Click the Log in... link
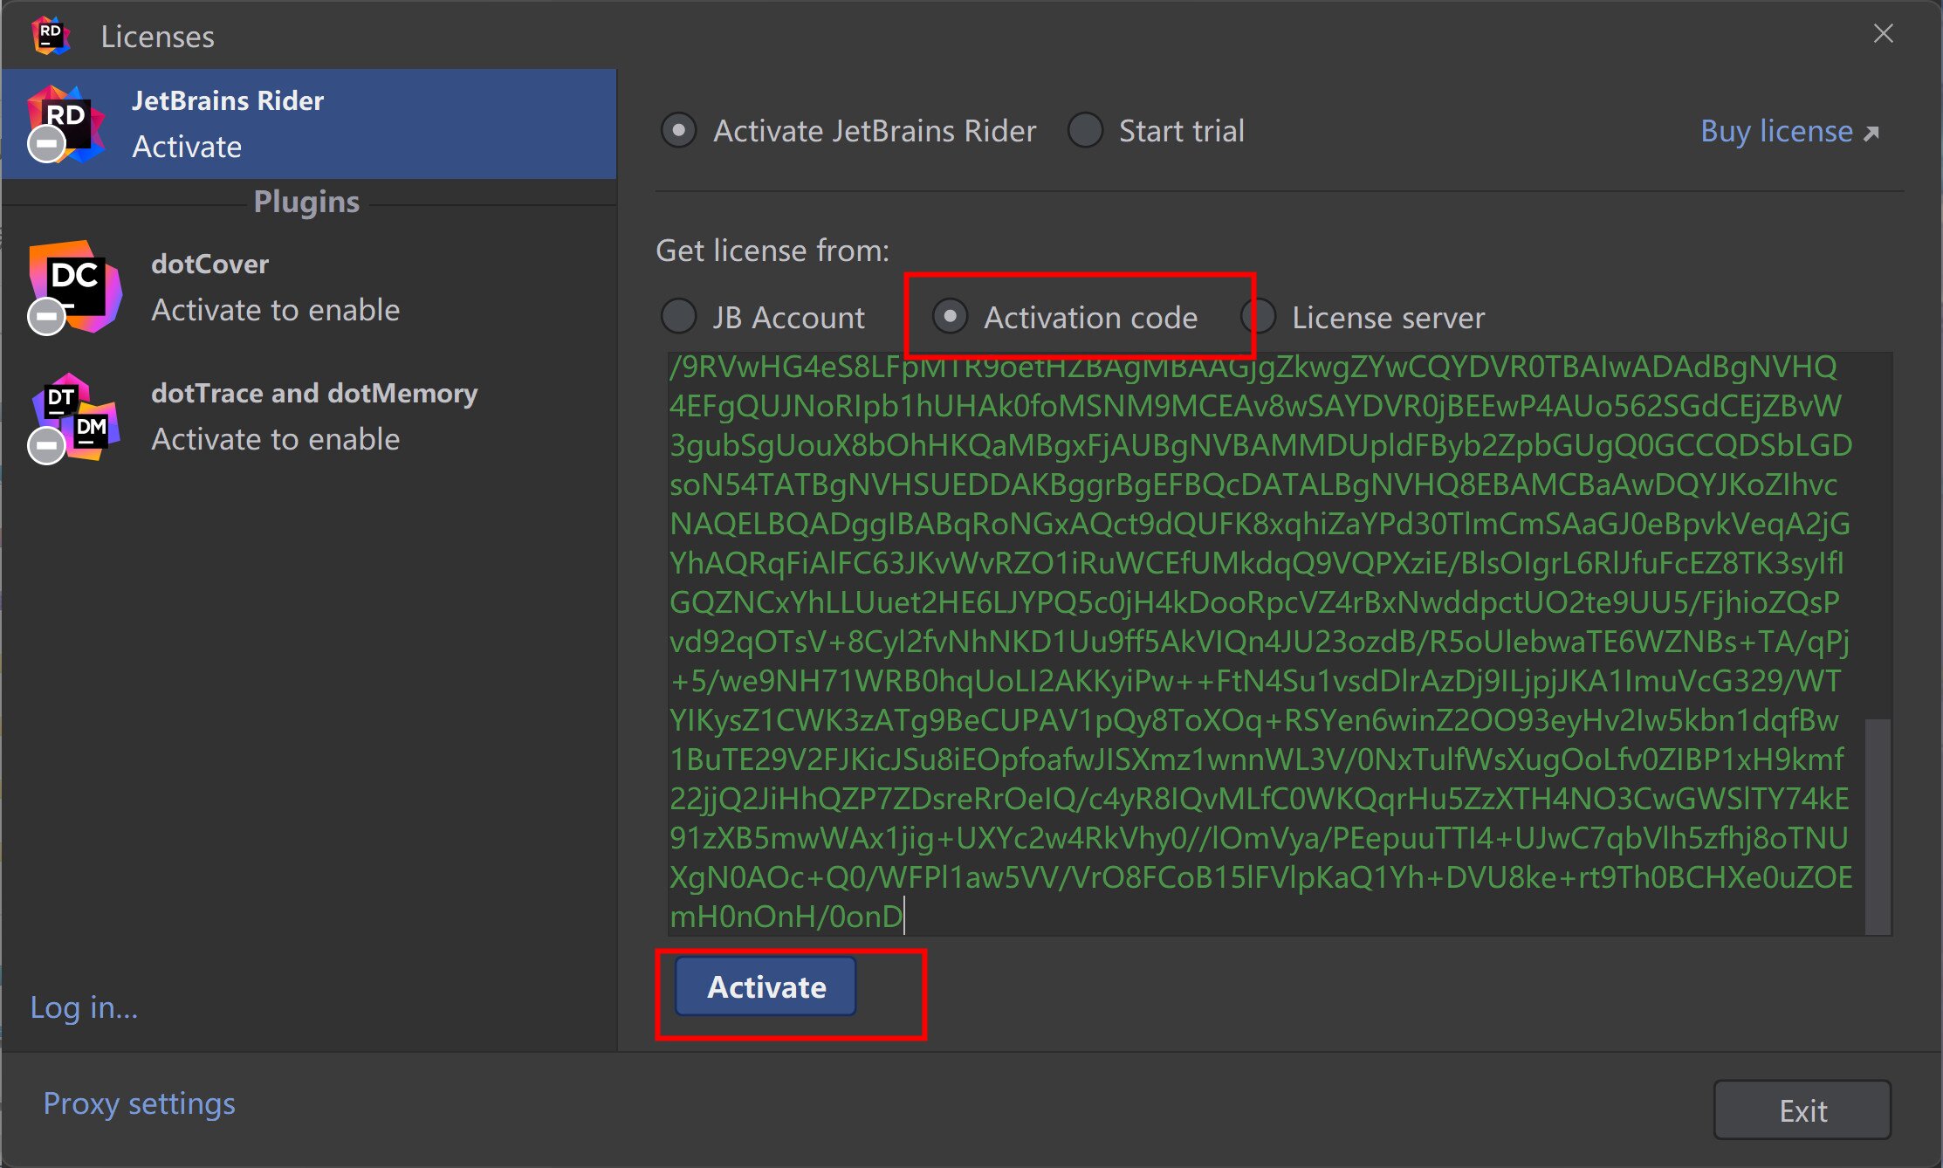Image resolution: width=1943 pixels, height=1168 pixels. point(84,1007)
